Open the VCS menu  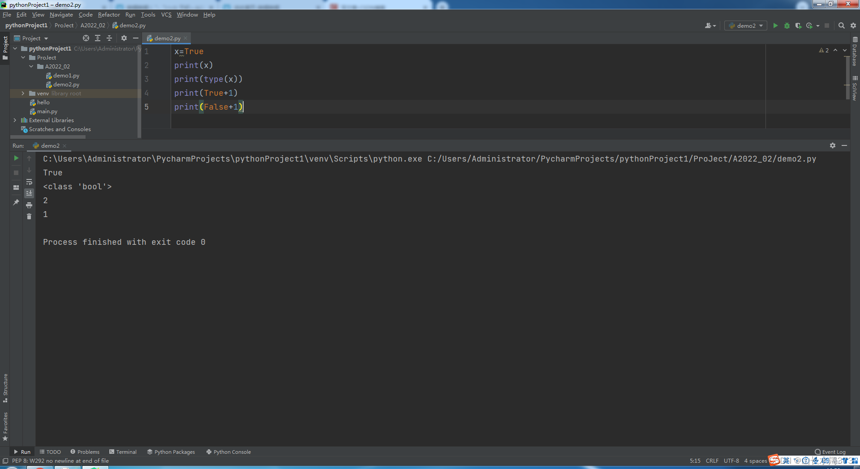pyautogui.click(x=166, y=14)
